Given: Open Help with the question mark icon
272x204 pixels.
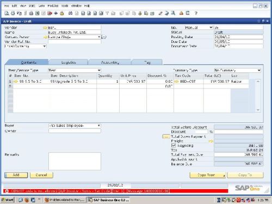Looking at the screenshot, I should click(196, 13).
